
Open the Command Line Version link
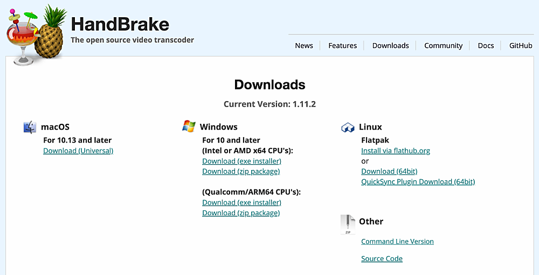397,241
